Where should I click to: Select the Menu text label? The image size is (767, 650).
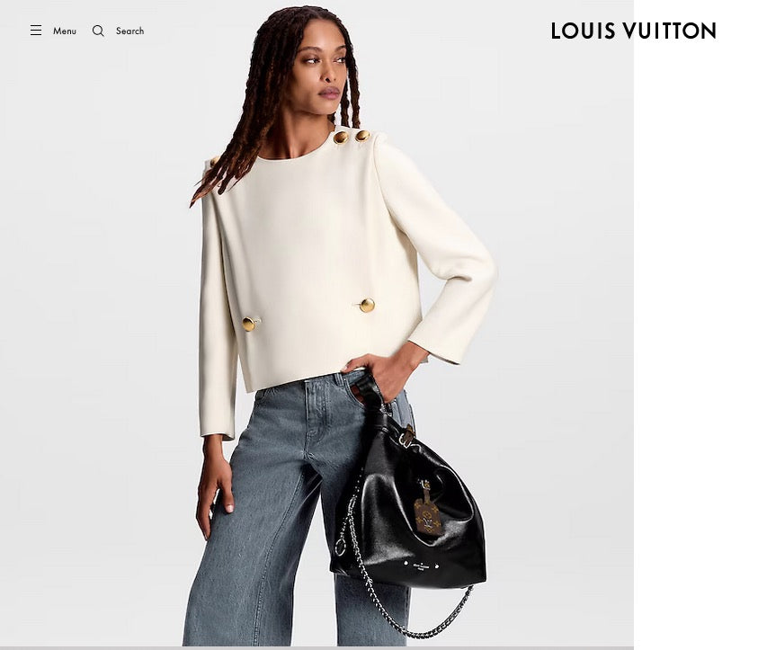click(x=65, y=31)
